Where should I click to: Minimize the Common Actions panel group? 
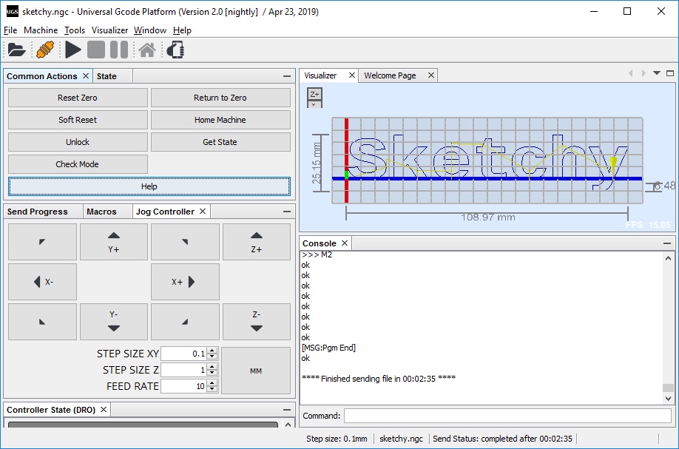[x=287, y=76]
